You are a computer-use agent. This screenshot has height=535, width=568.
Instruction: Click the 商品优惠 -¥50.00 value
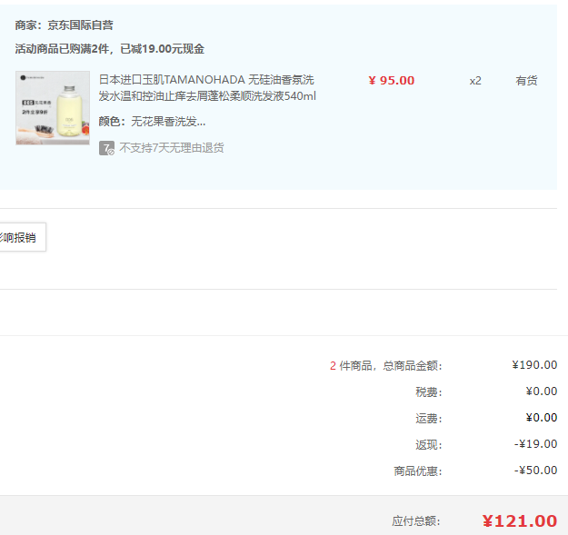click(536, 471)
